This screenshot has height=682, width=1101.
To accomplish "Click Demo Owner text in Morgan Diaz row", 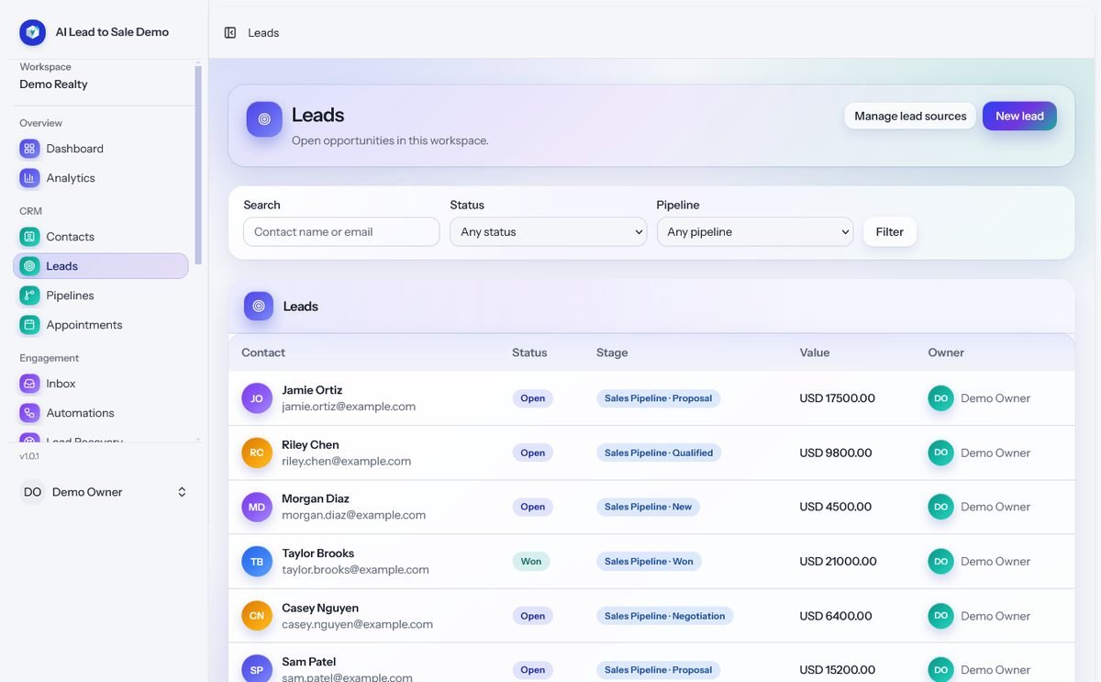I will coord(995,507).
